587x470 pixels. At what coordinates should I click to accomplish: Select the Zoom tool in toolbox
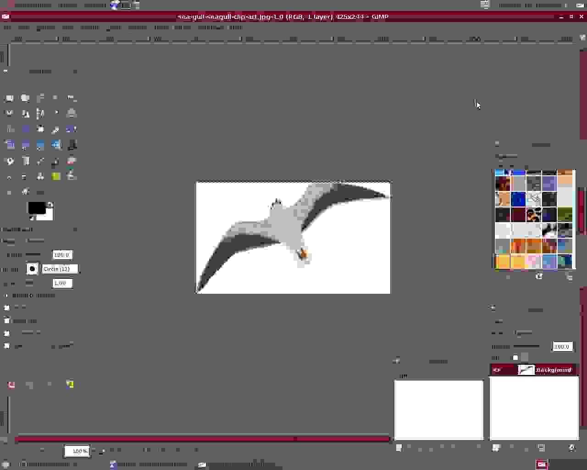coord(72,113)
